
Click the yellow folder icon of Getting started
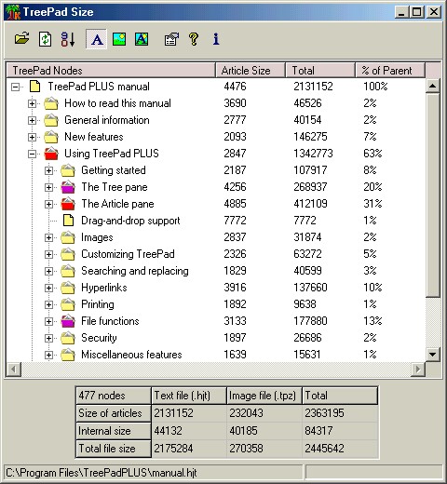click(x=68, y=170)
